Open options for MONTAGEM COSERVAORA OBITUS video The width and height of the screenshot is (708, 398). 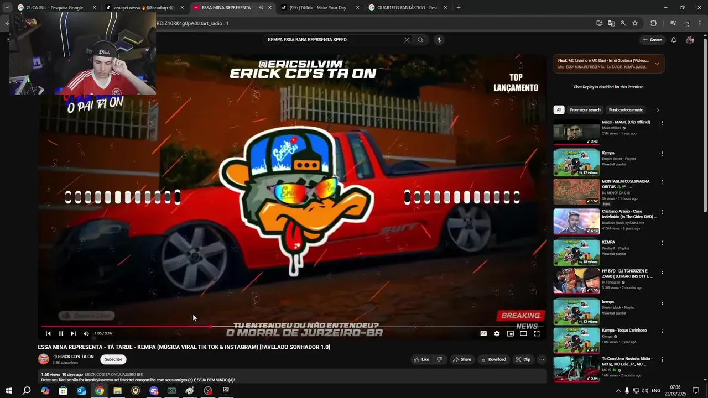(x=662, y=182)
